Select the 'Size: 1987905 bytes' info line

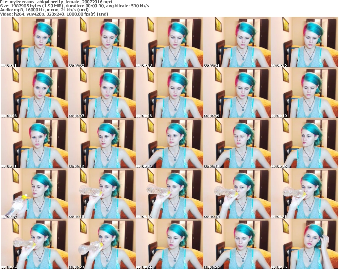[x=74, y=6]
